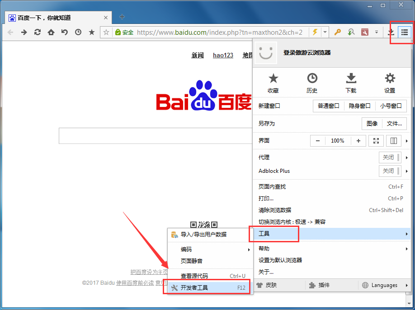The height and width of the screenshot is (310, 415).
Task: Select 导入/导出用户数据
Action: pos(210,234)
